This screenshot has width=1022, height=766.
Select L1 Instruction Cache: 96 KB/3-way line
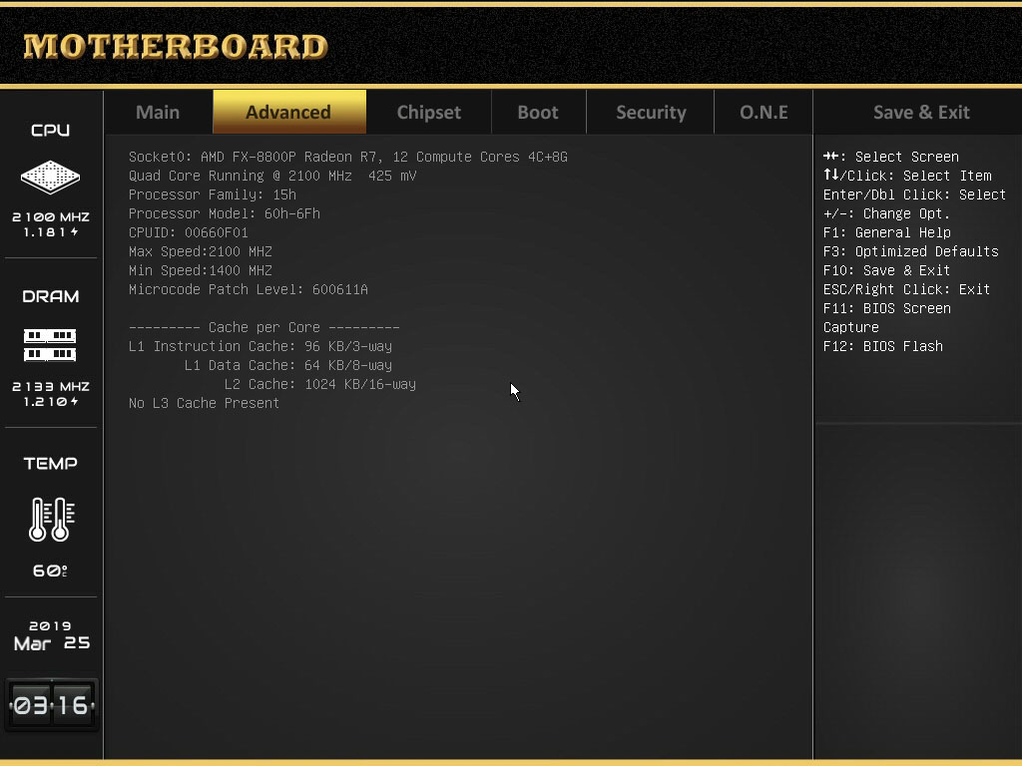[260, 346]
